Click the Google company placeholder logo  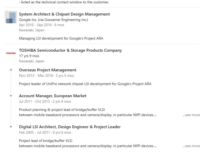coord(11,17)
